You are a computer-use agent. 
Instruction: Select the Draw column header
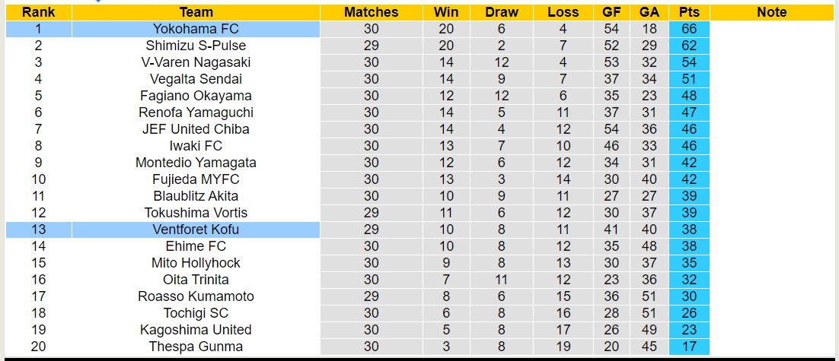[x=501, y=12]
